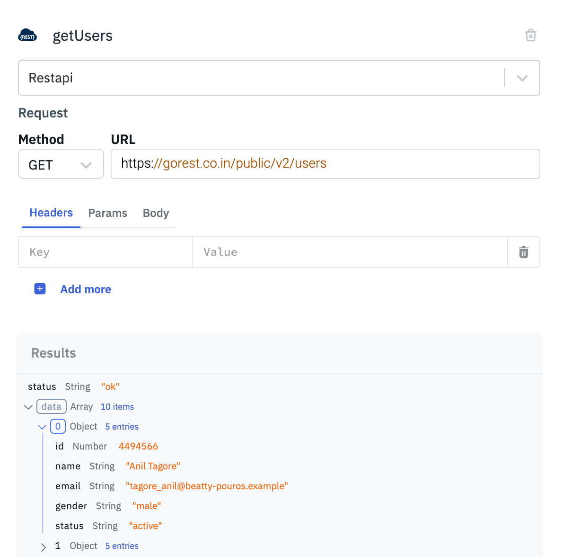The image size is (563, 557).
Task: Switch to the Params tab
Action: (107, 213)
